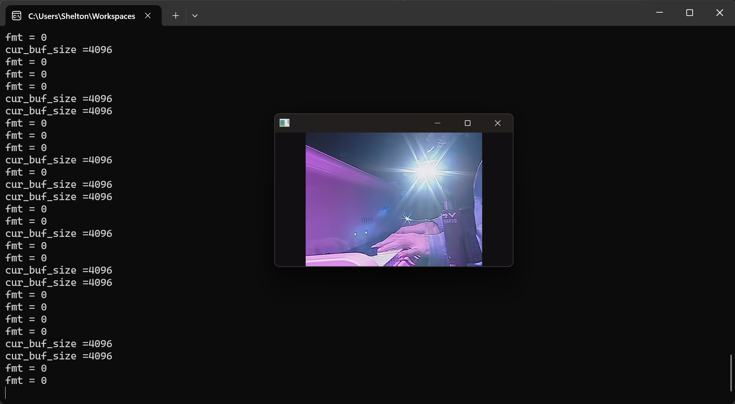Click the terminal's vertical scrollbar thumb

[x=731, y=372]
